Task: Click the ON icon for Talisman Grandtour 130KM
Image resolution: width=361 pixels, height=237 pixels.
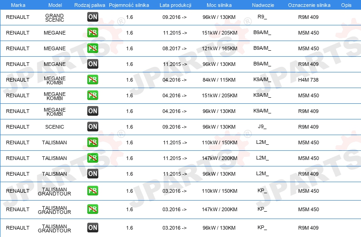Action: (x=92, y=227)
